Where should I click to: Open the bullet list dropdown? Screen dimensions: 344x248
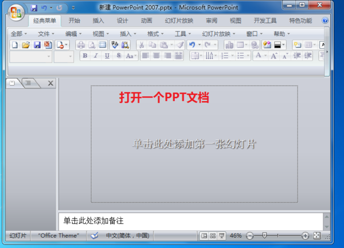click(248, 56)
